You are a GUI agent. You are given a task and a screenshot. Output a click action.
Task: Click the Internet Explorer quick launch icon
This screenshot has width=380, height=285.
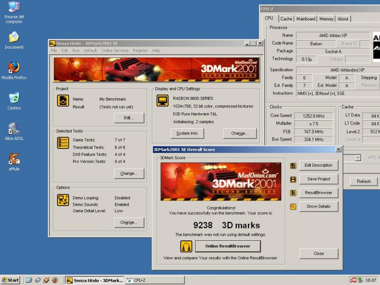(x=29, y=280)
